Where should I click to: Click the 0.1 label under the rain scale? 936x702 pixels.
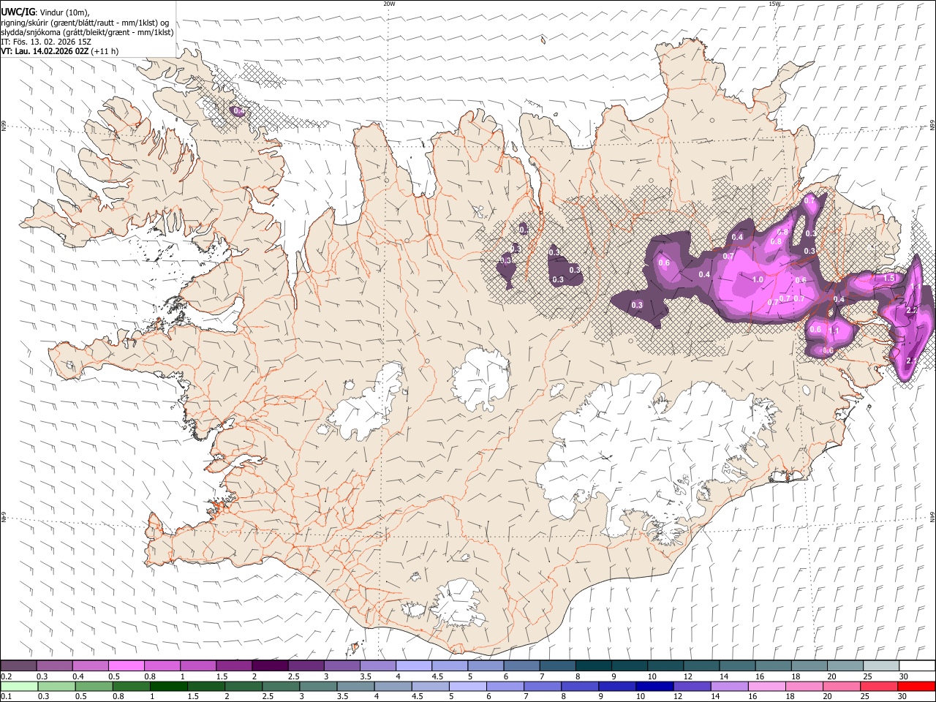(x=5, y=696)
